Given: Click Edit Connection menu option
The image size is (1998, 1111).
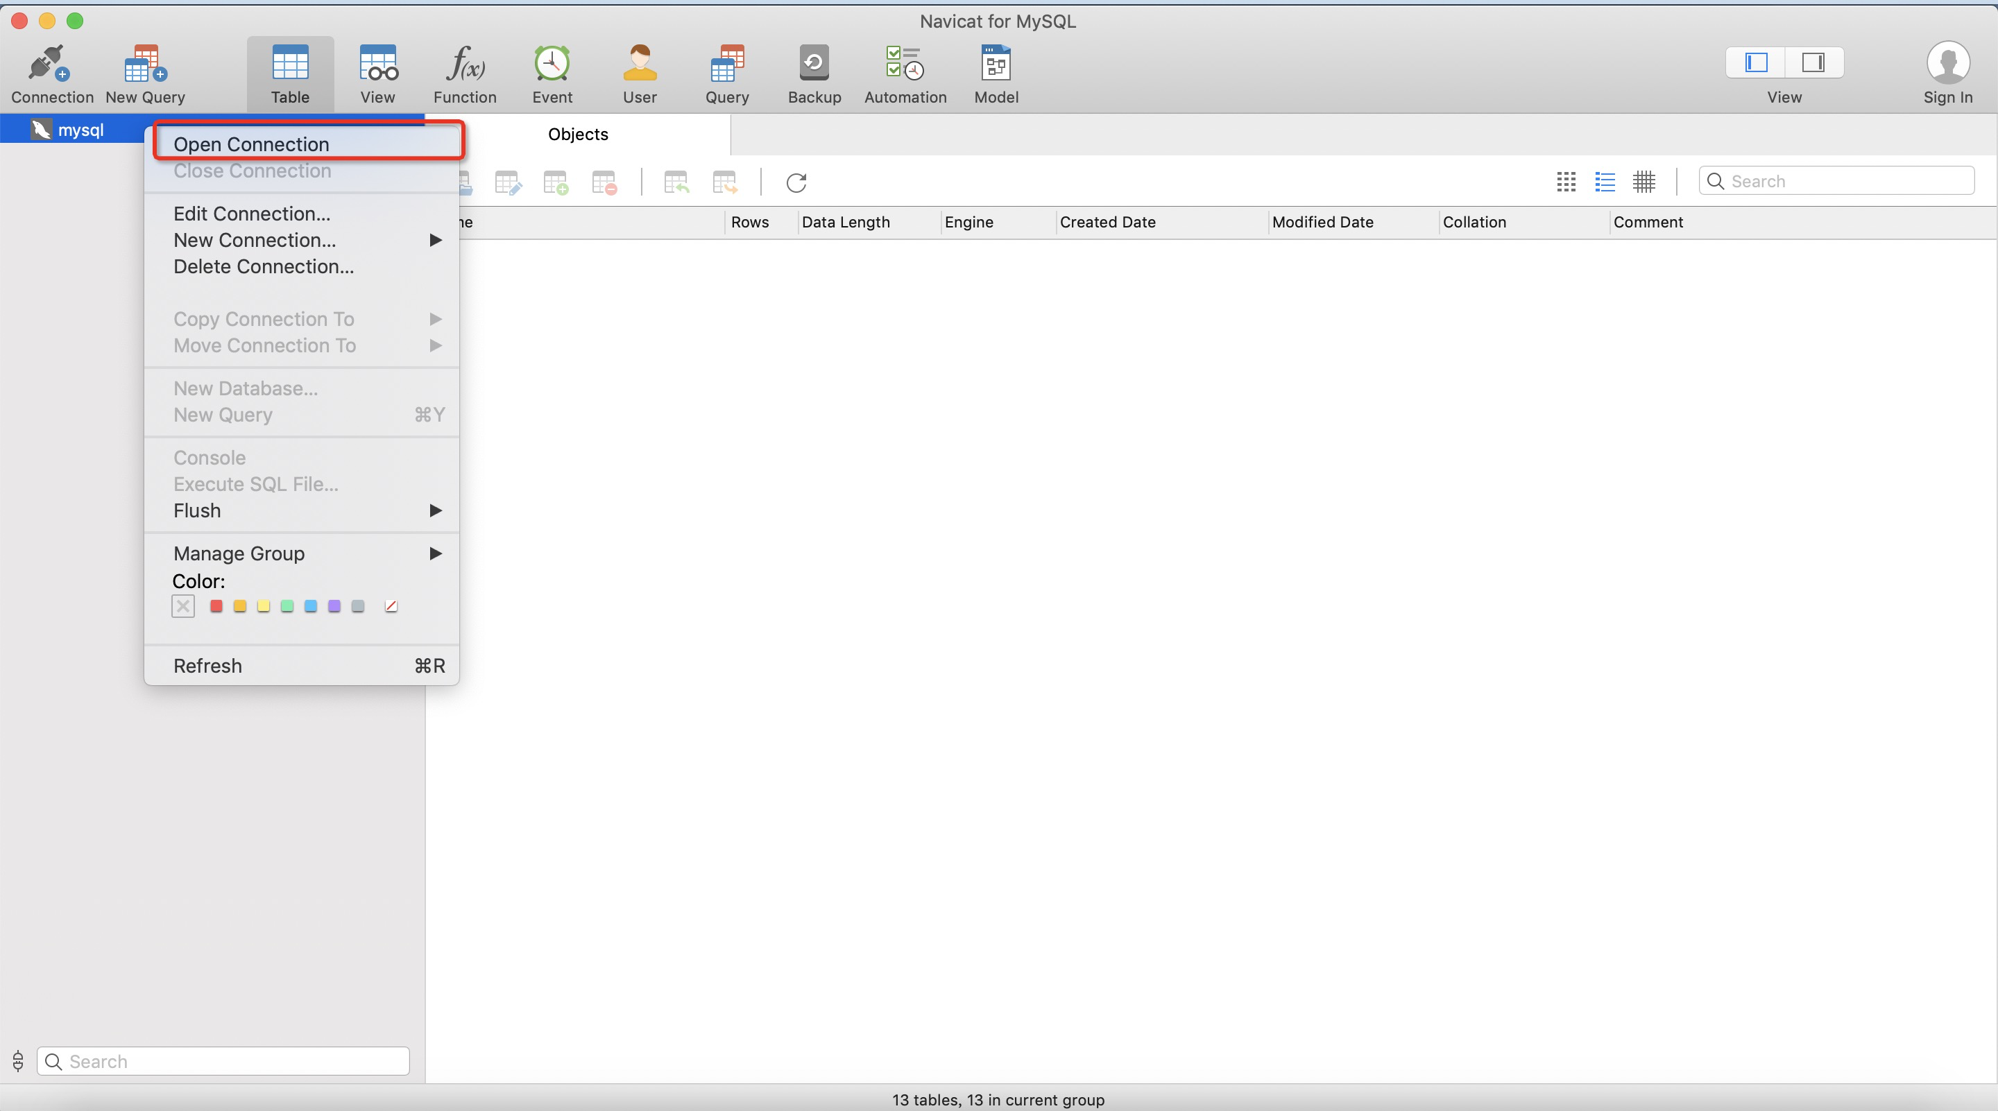Looking at the screenshot, I should pos(252,214).
